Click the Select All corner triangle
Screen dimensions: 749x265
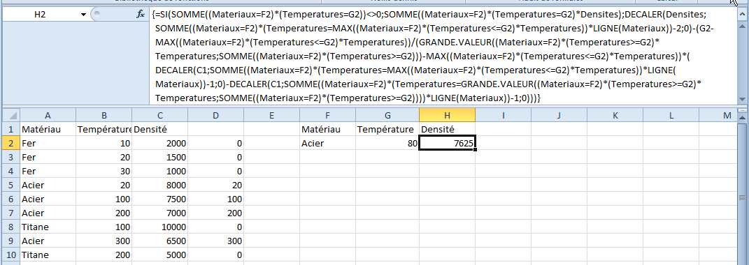point(10,115)
